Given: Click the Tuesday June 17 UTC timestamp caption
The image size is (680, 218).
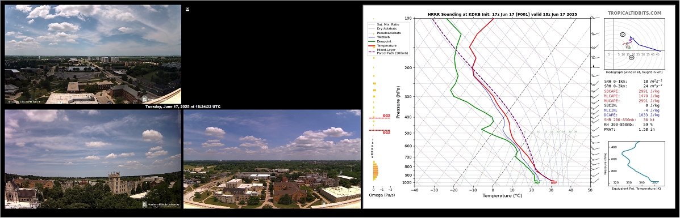Looking at the screenshot, I should 182,106.
